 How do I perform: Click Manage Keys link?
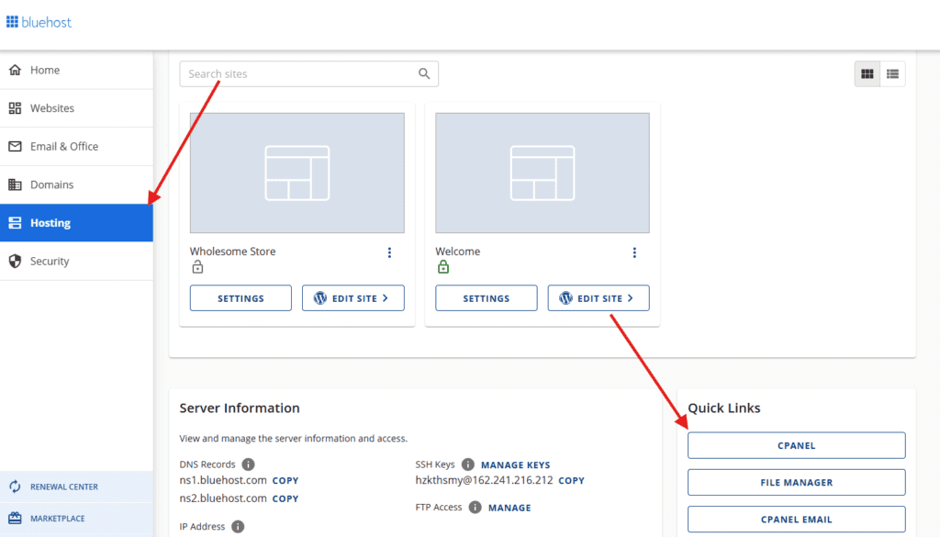point(516,465)
